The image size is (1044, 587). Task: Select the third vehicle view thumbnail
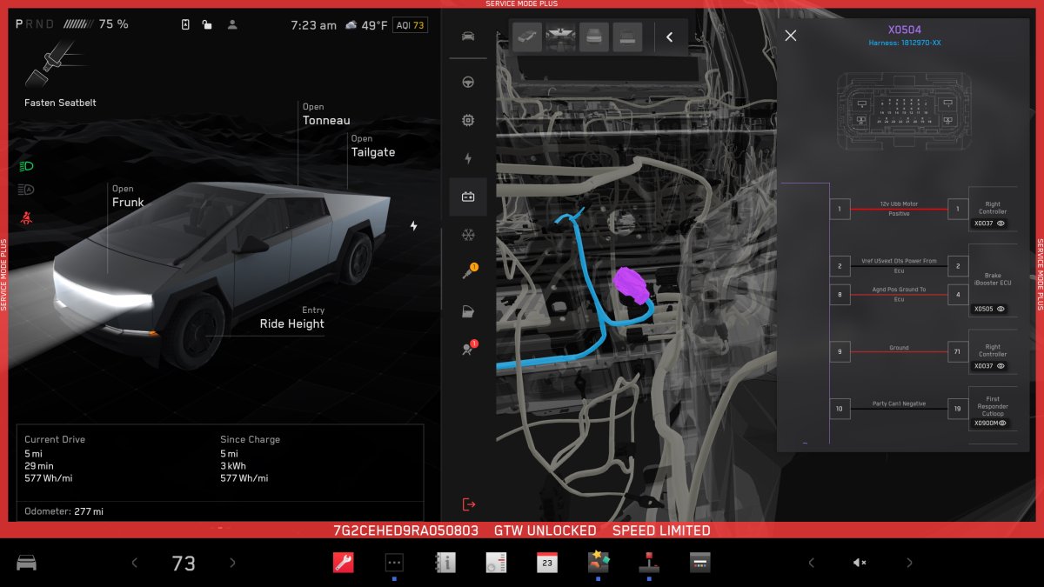tap(594, 37)
